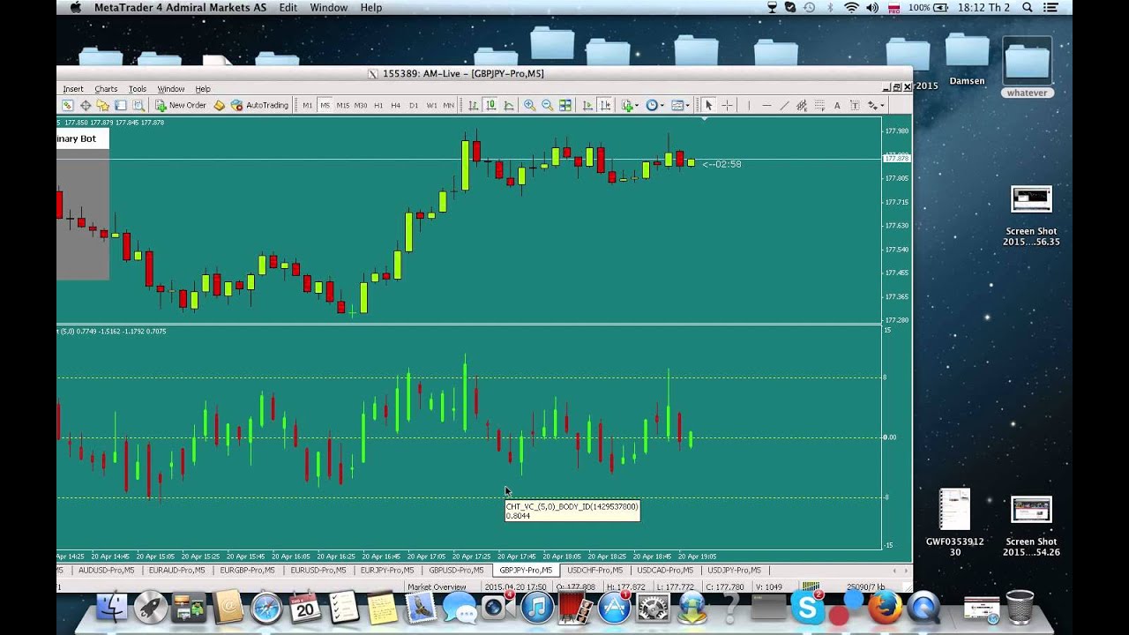The height and width of the screenshot is (635, 1129).
Task: Toggle chart shift icon
Action: click(605, 105)
